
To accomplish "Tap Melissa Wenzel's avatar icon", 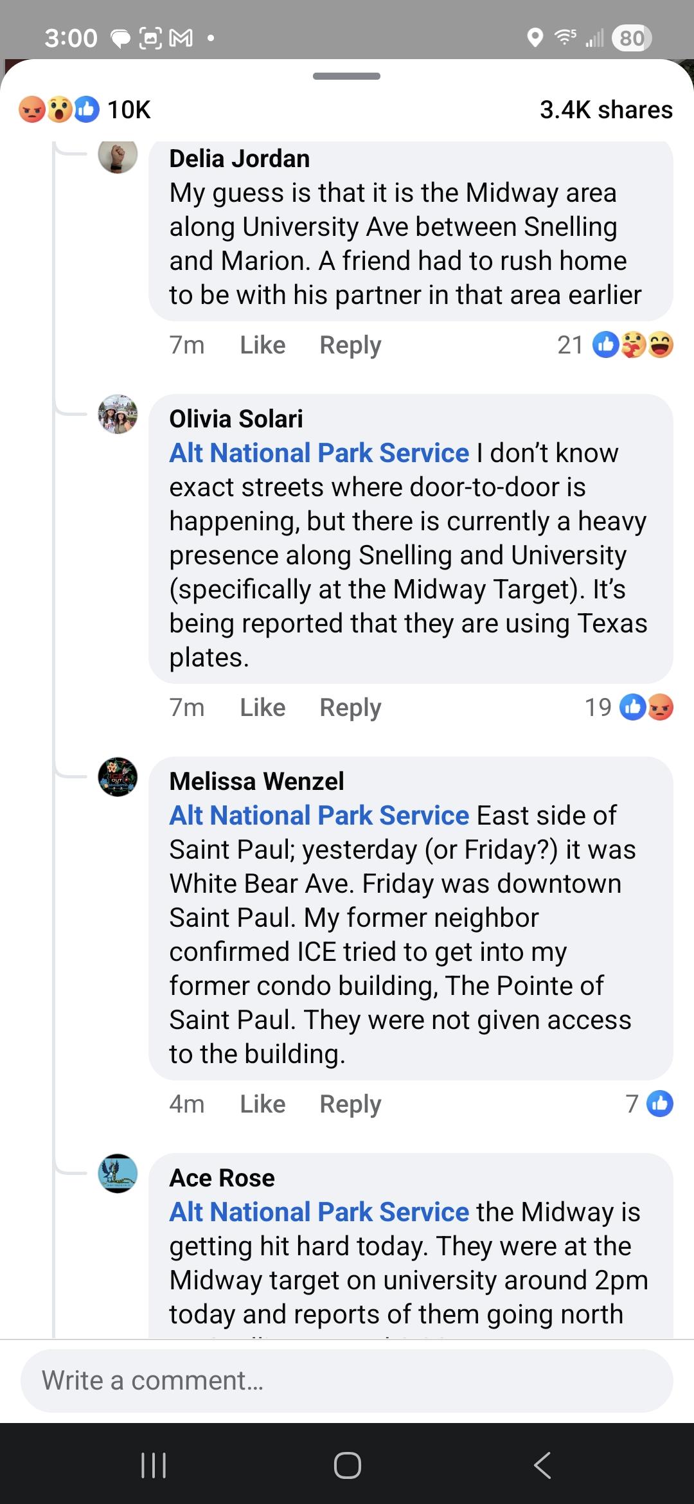I will tap(118, 777).
